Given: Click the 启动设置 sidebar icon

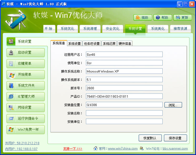Looking at the screenshot, I should [11, 53].
